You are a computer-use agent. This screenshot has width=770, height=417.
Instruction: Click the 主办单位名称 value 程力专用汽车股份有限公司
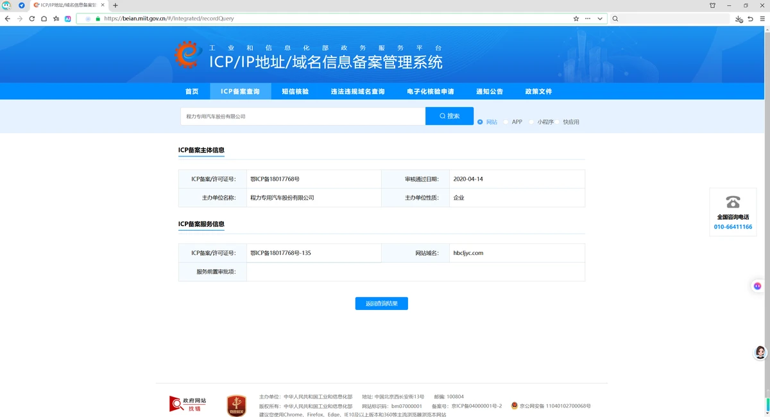click(x=282, y=198)
